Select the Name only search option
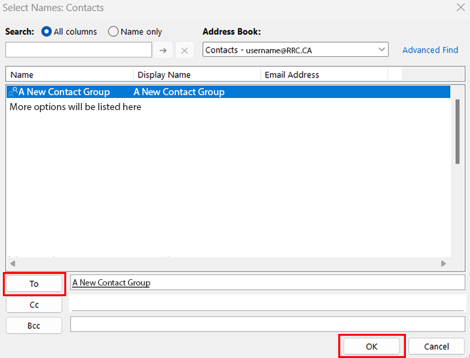The height and width of the screenshot is (358, 470). click(113, 32)
